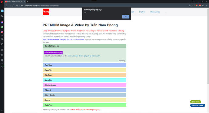Go back to previous page

(6, 5)
